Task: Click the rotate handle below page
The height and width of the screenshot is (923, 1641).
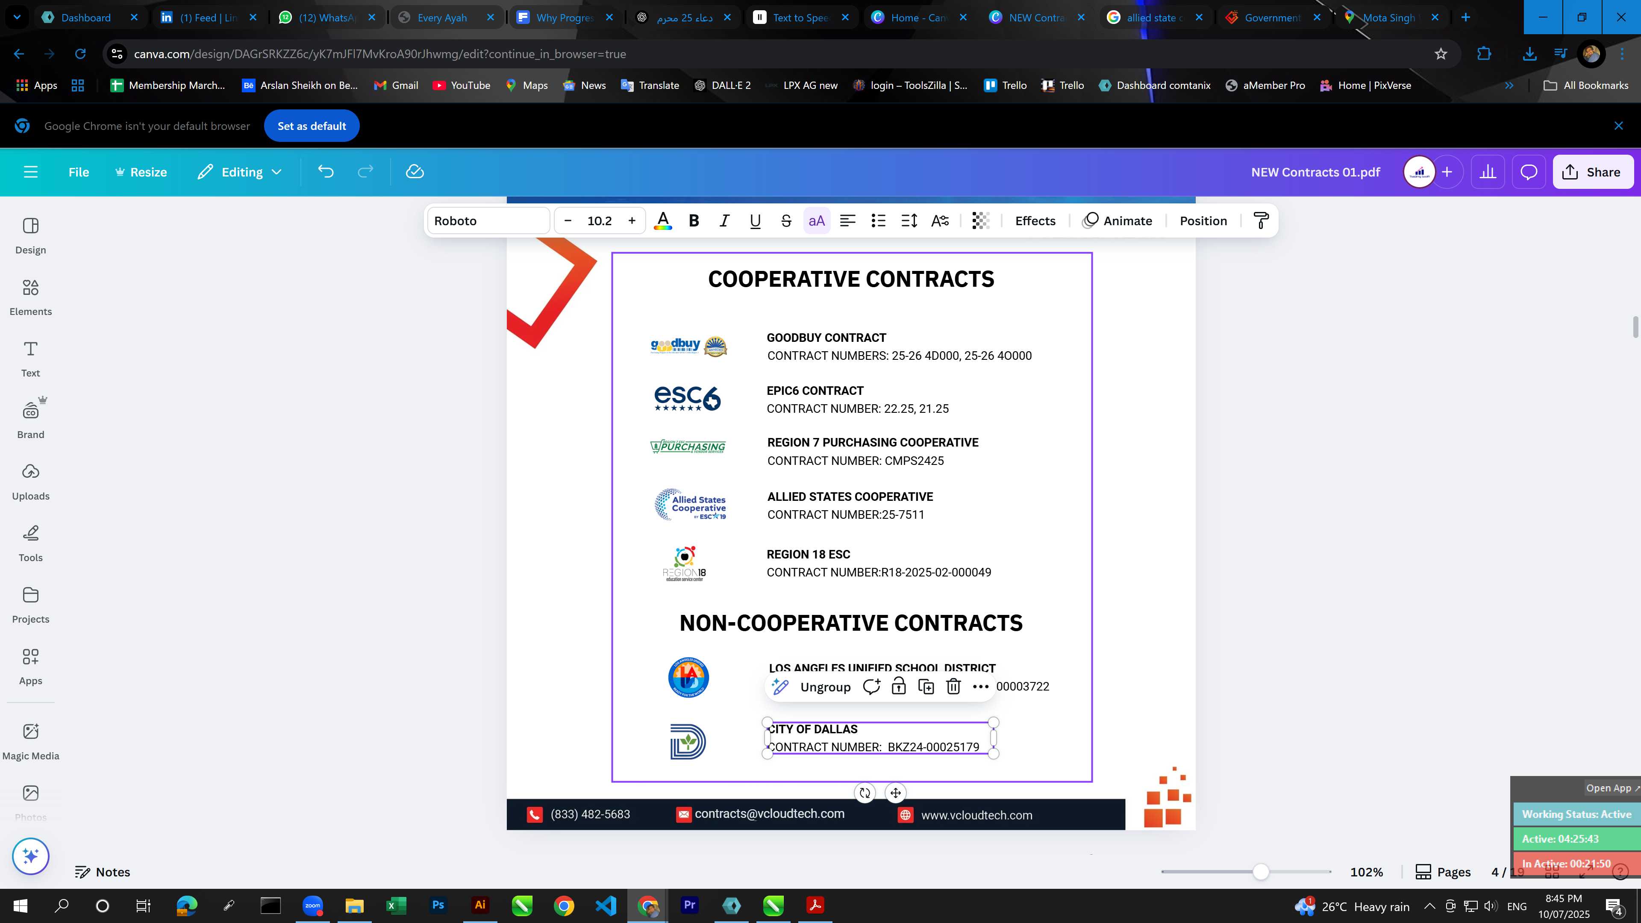Action: [865, 793]
